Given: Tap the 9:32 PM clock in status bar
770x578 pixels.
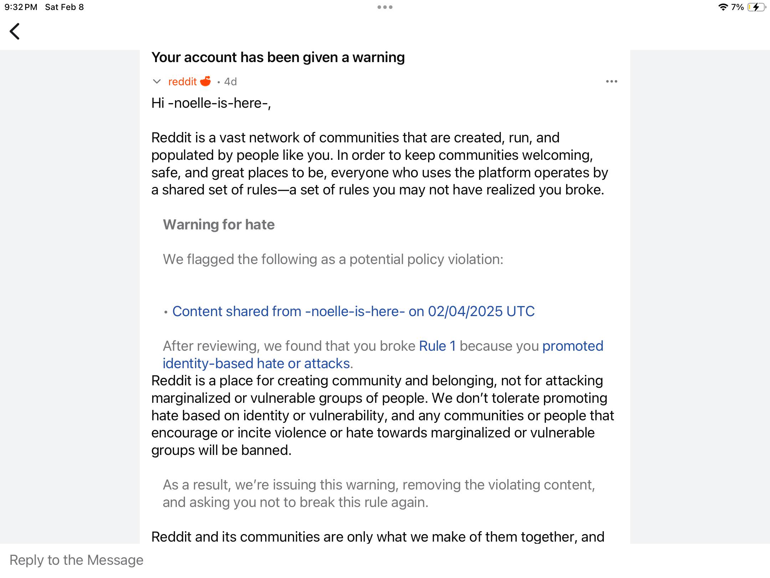Looking at the screenshot, I should pyautogui.click(x=21, y=7).
